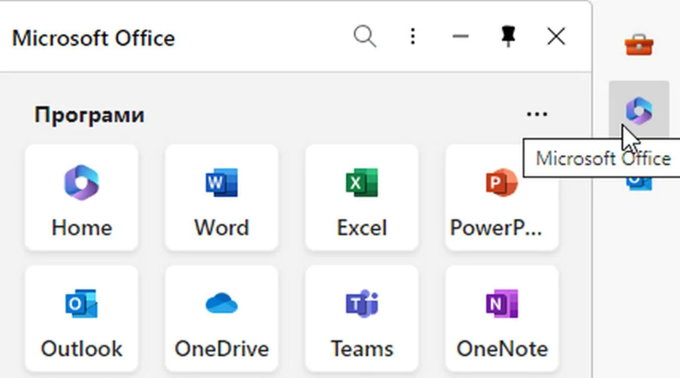Screen dimensions: 680x378
Task: Open the OneNote app tile
Action: (x=501, y=319)
